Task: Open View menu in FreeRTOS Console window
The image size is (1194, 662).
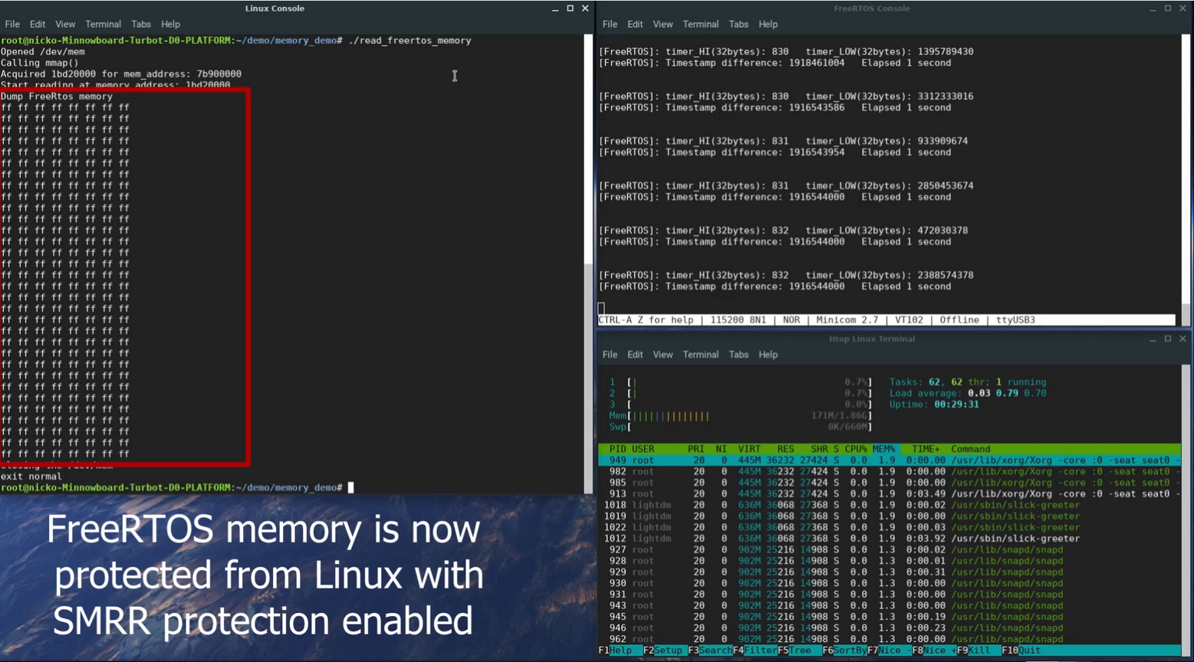Action: 663,25
